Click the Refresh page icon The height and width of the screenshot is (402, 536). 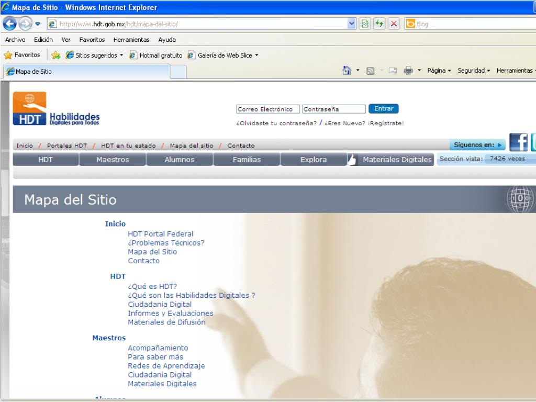tap(379, 24)
